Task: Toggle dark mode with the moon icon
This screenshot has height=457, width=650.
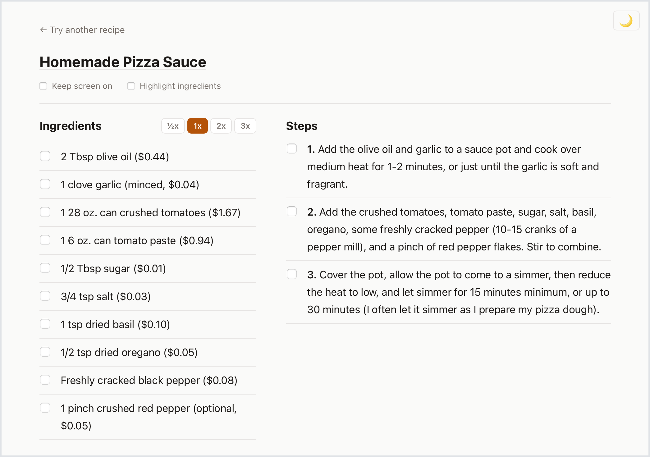Action: point(626,21)
